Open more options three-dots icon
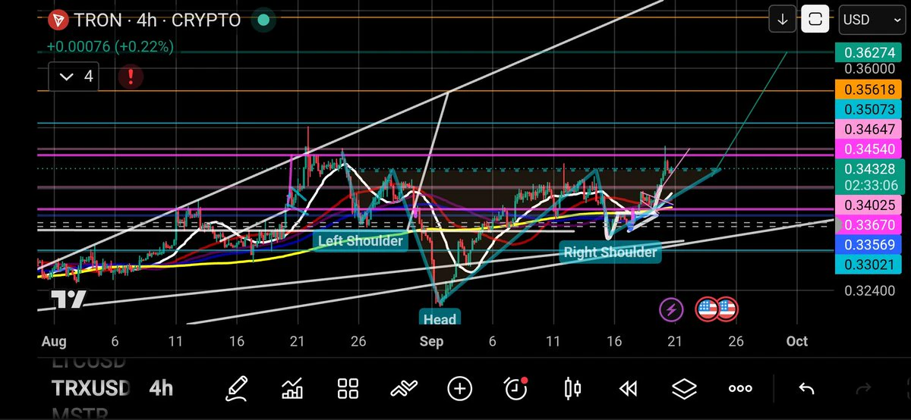Viewport: 911px width, 420px height. (x=740, y=389)
